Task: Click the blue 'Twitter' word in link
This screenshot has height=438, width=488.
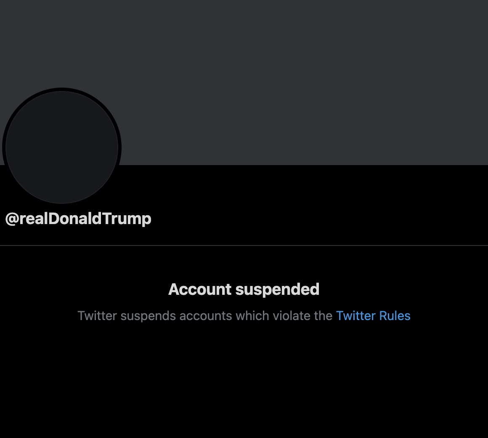Action: (356, 316)
